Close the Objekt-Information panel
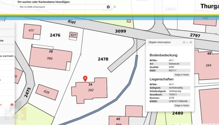Screen dimensions: 219x125 coord(191,42)
